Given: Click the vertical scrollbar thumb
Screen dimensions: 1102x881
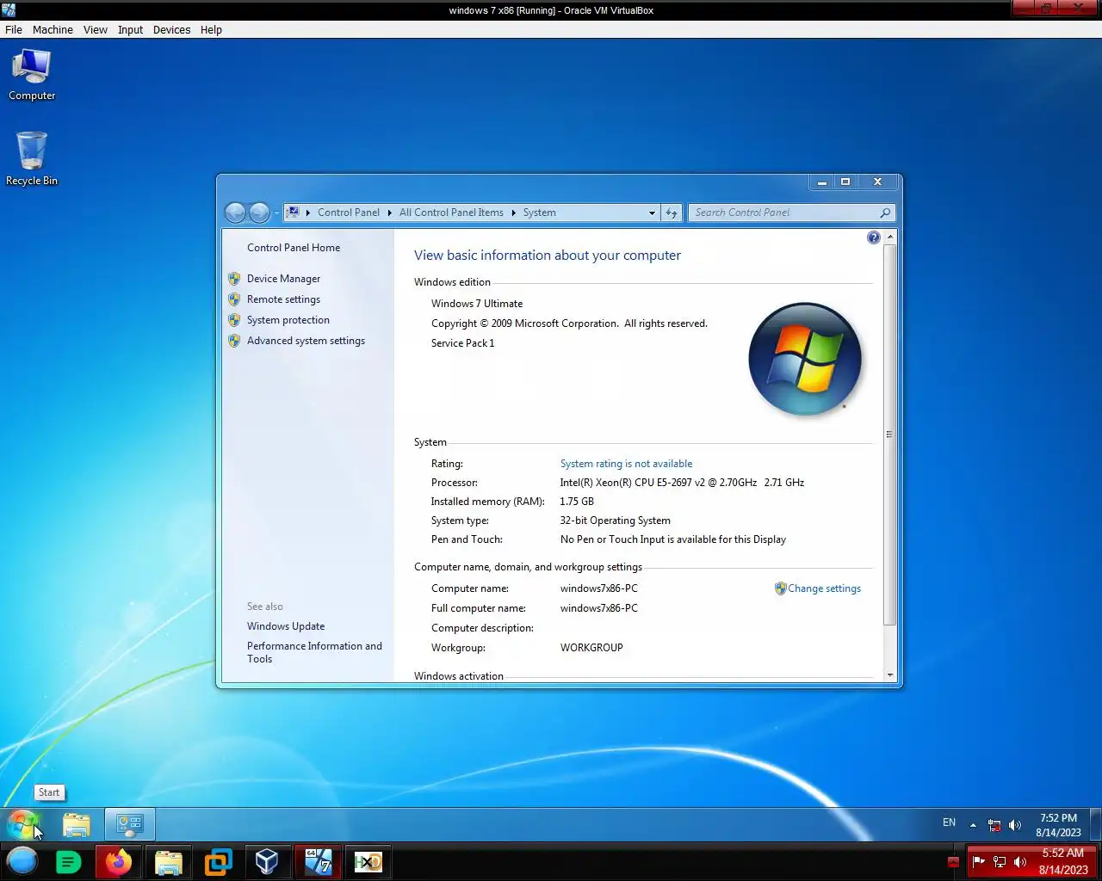Looking at the screenshot, I should pyautogui.click(x=890, y=434).
